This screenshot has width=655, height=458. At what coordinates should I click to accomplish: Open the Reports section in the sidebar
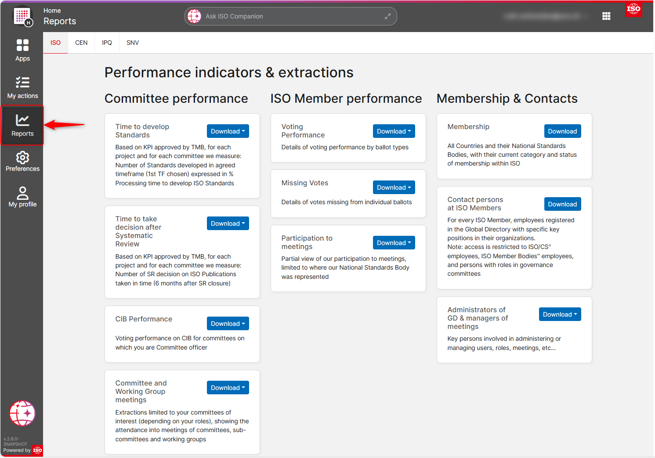[22, 125]
